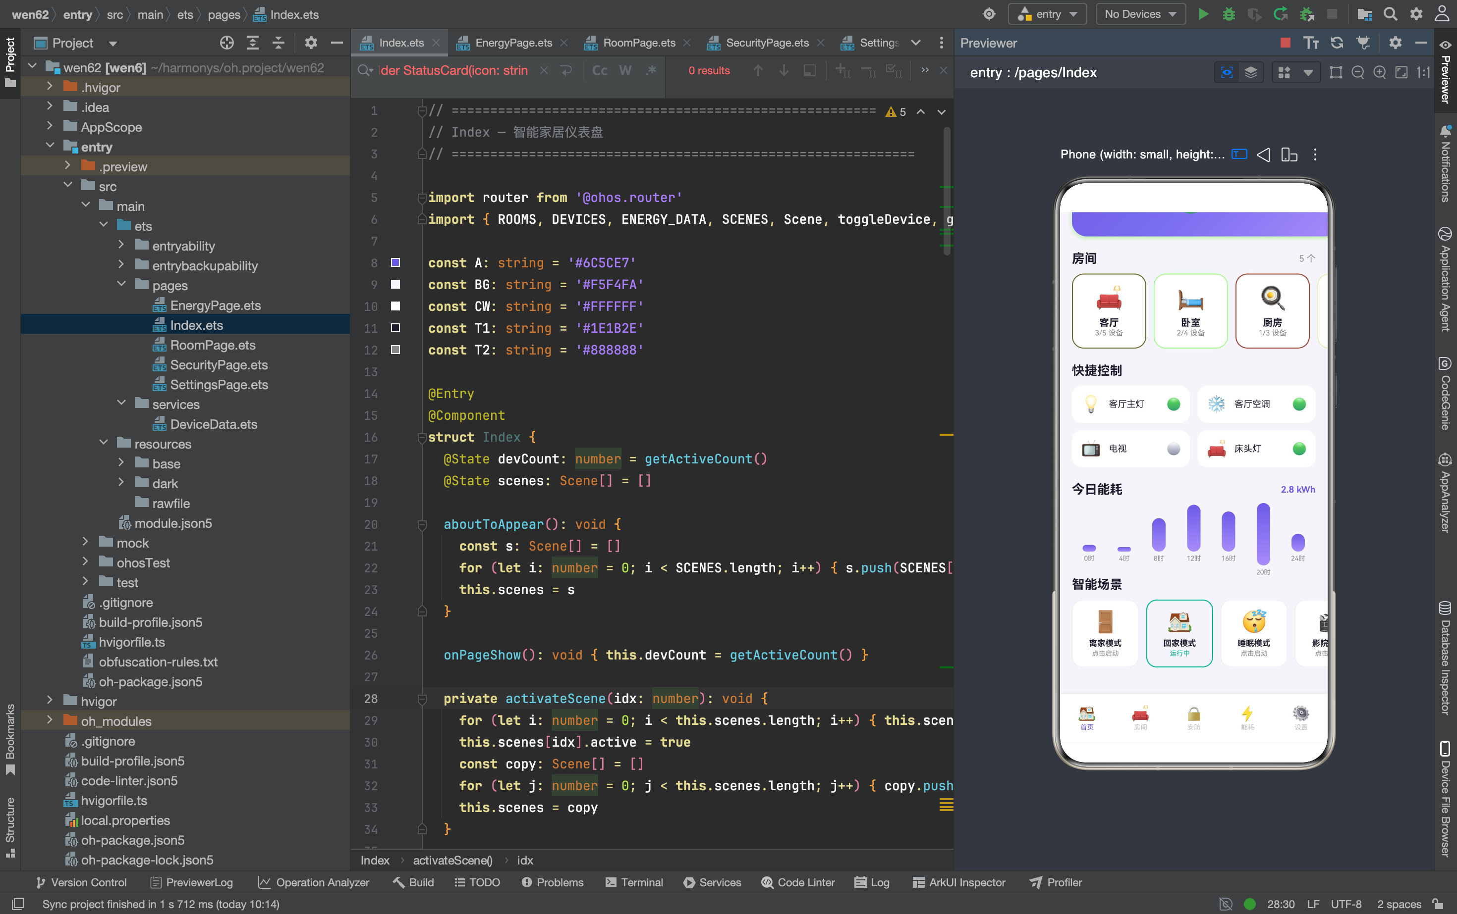1457x914 pixels.
Task: Toggle the 电视 switch in preview
Action: pyautogui.click(x=1173, y=449)
